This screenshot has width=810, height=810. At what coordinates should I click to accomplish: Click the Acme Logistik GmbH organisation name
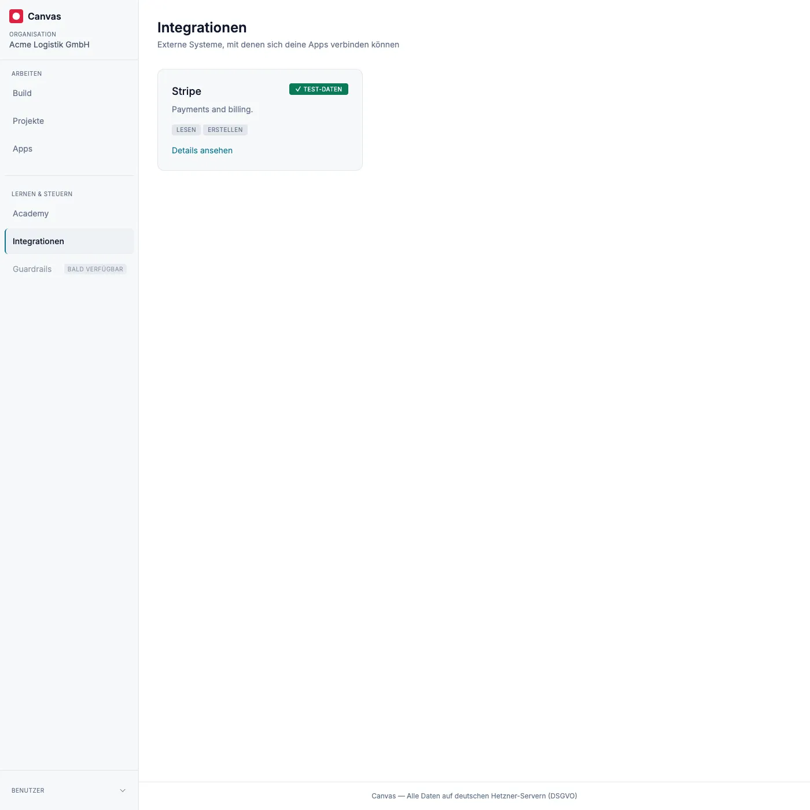(x=49, y=45)
